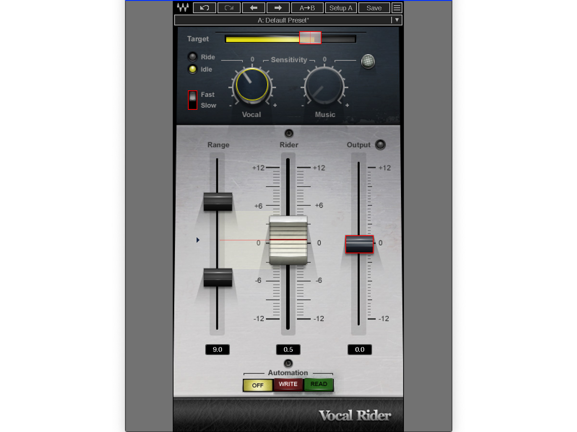Set Automation to READ

pos(319,384)
